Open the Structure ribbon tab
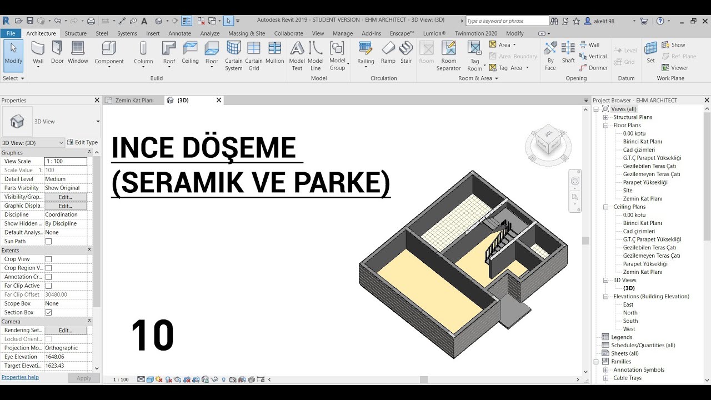Image resolution: width=711 pixels, height=400 pixels. 76,33
